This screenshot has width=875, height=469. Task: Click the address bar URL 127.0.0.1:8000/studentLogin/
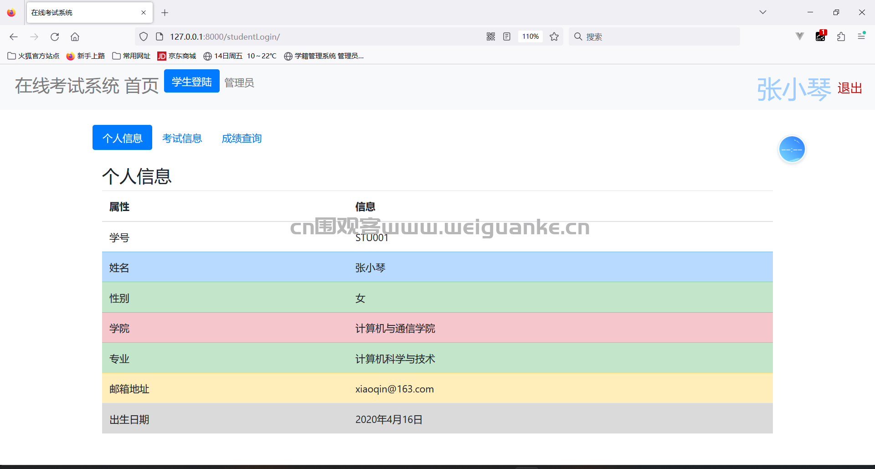225,37
